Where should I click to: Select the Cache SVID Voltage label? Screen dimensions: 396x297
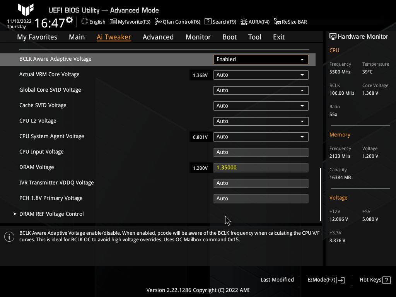point(43,105)
